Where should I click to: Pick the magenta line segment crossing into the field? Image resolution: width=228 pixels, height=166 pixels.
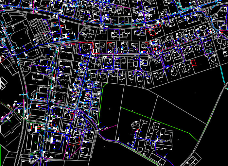109,128
